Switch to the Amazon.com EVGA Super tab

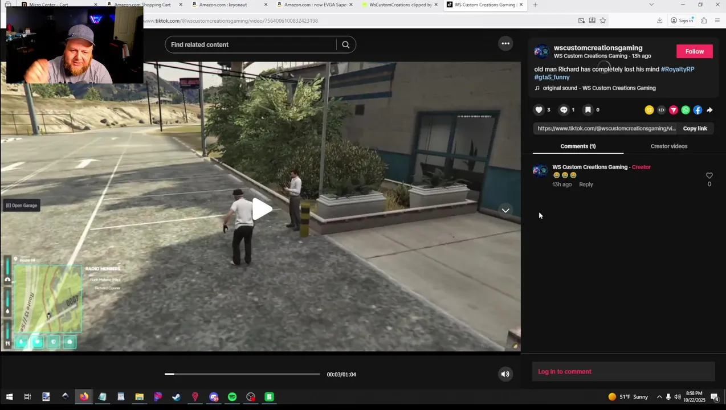pos(315,5)
